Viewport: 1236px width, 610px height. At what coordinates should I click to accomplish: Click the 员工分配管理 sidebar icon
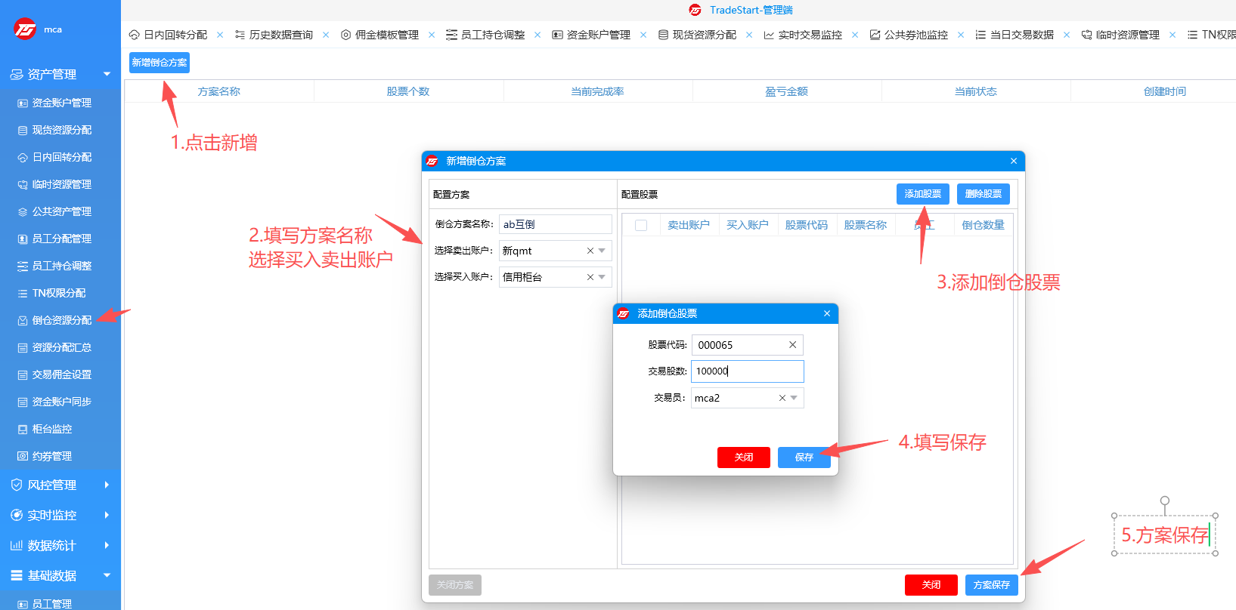pyautogui.click(x=23, y=239)
